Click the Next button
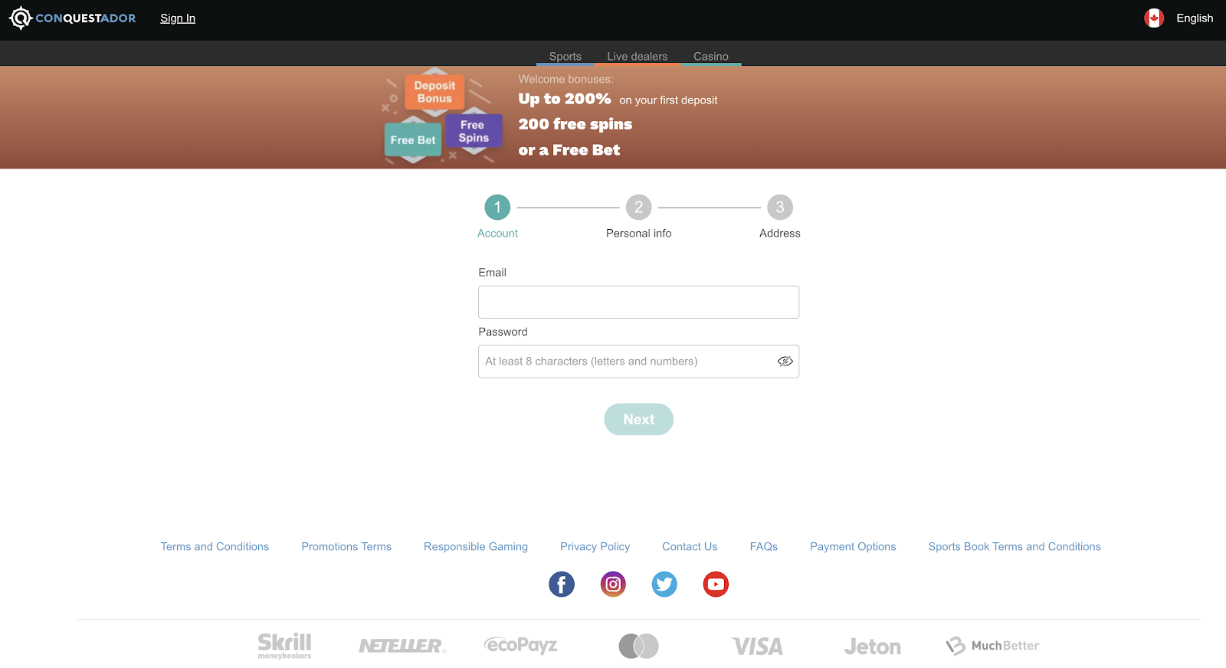Screen dimensions: 1226x668 [x=638, y=419]
